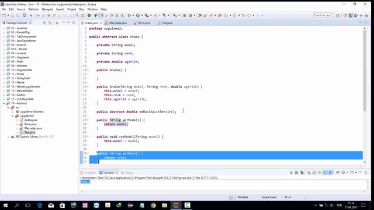Click the New file toolbar icon

point(4,15)
